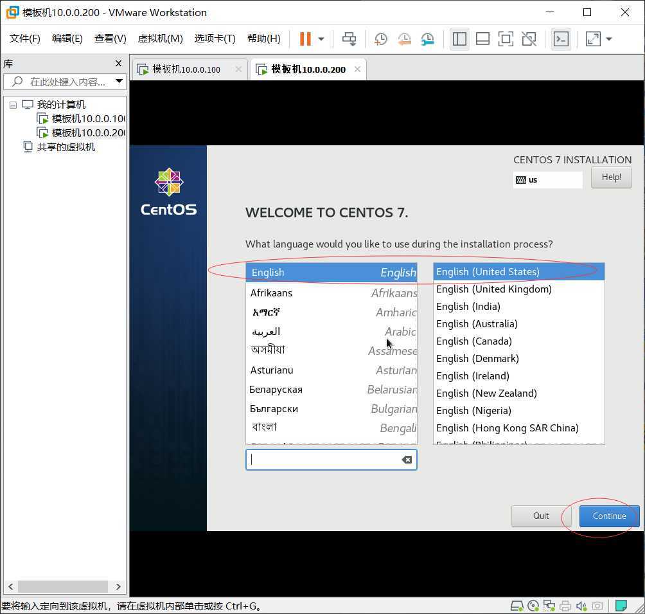Viewport: 645px width, 614px height.
Task: Open the 选项卡(T) menu
Action: click(x=215, y=39)
